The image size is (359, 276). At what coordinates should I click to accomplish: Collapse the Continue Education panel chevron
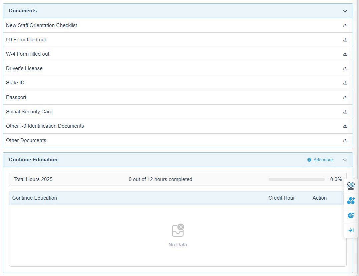tap(345, 160)
